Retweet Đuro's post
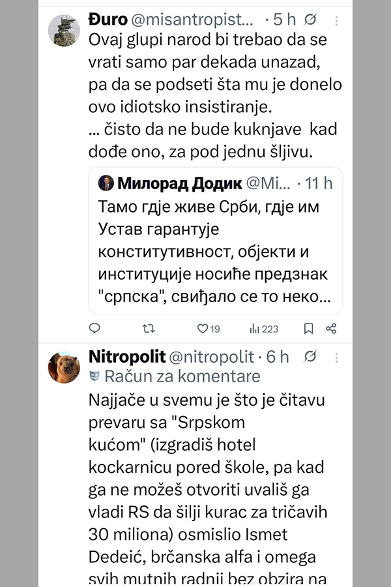The image size is (391, 587). click(148, 328)
